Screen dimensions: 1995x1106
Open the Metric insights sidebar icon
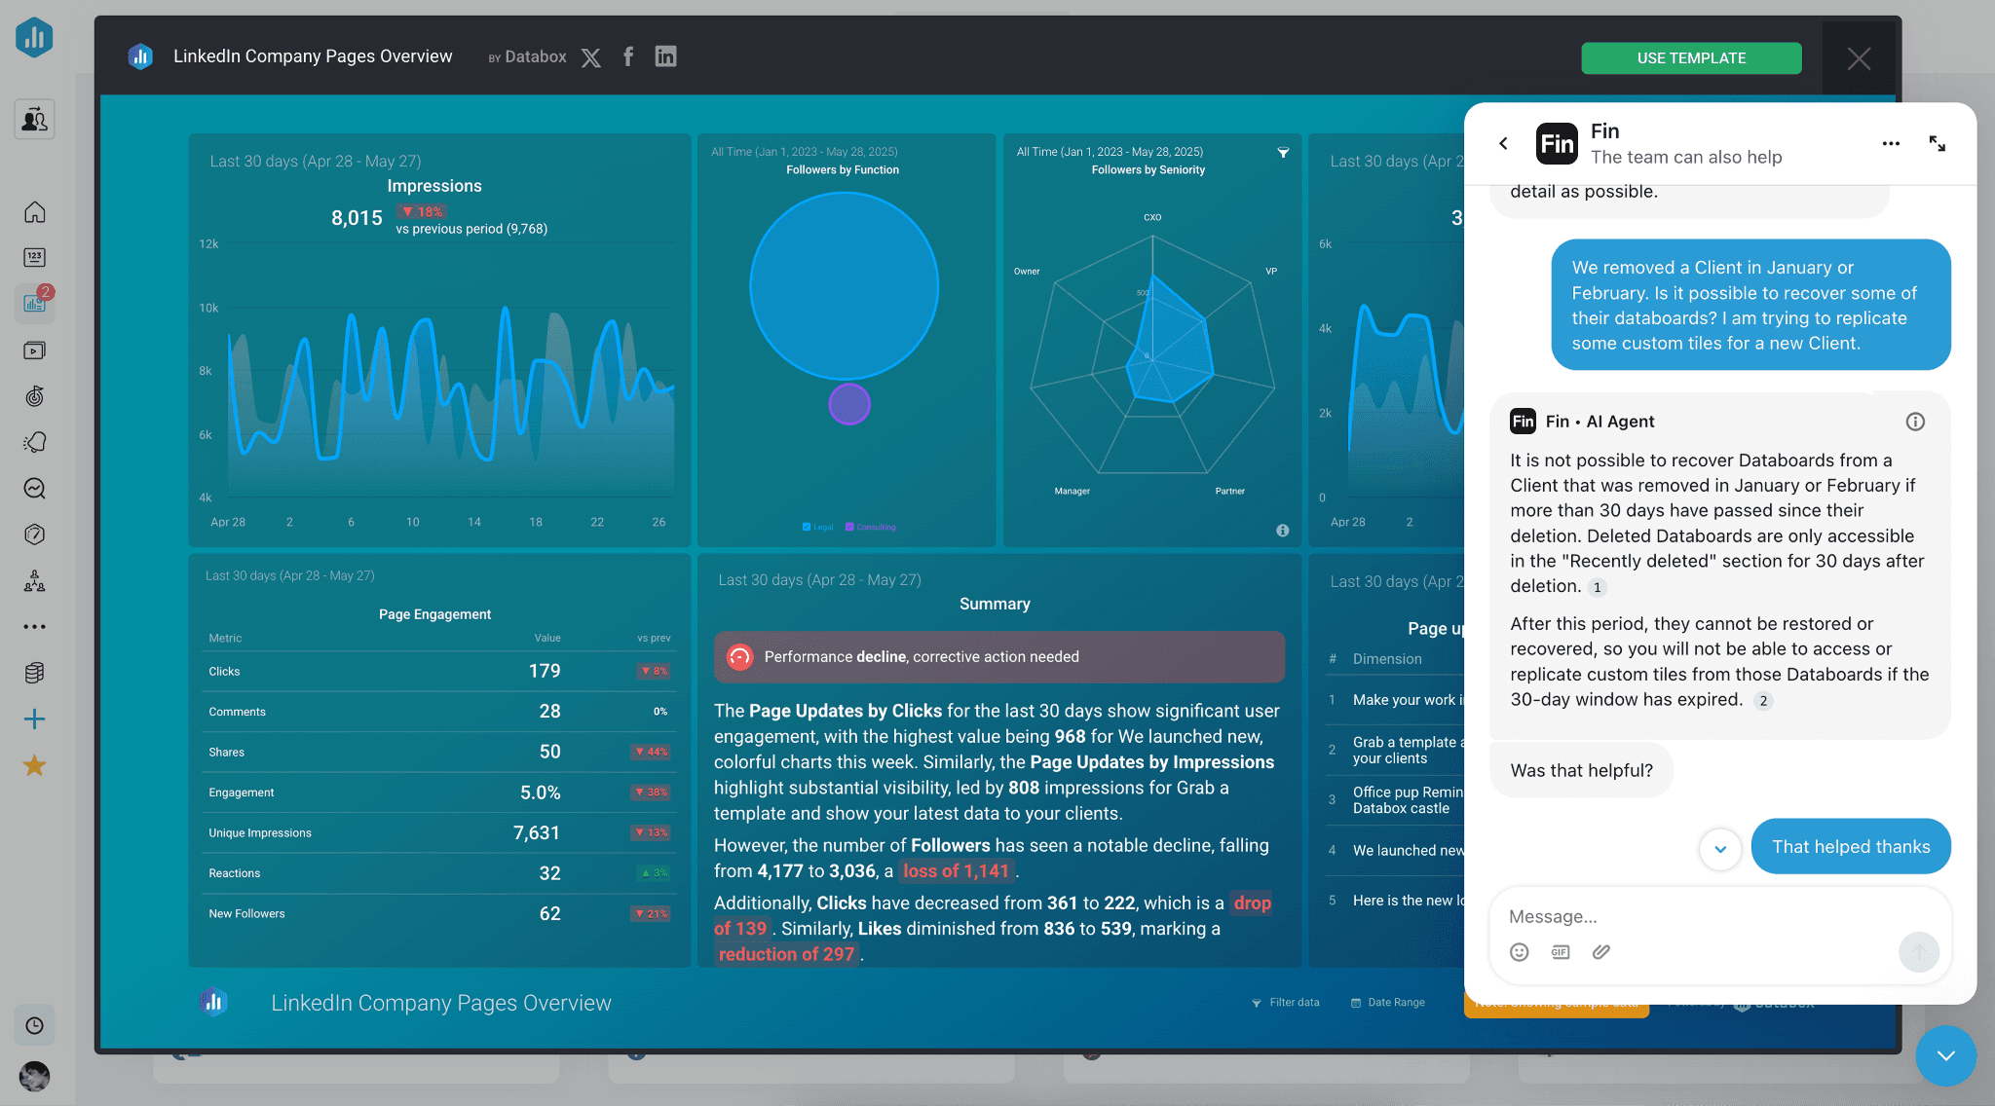tap(34, 488)
